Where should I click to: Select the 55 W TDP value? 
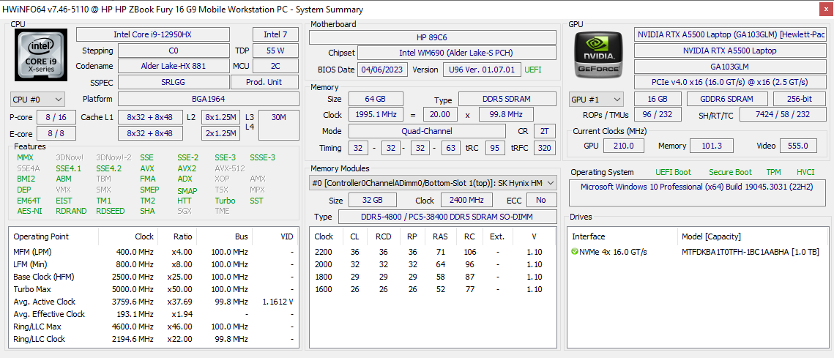click(275, 51)
